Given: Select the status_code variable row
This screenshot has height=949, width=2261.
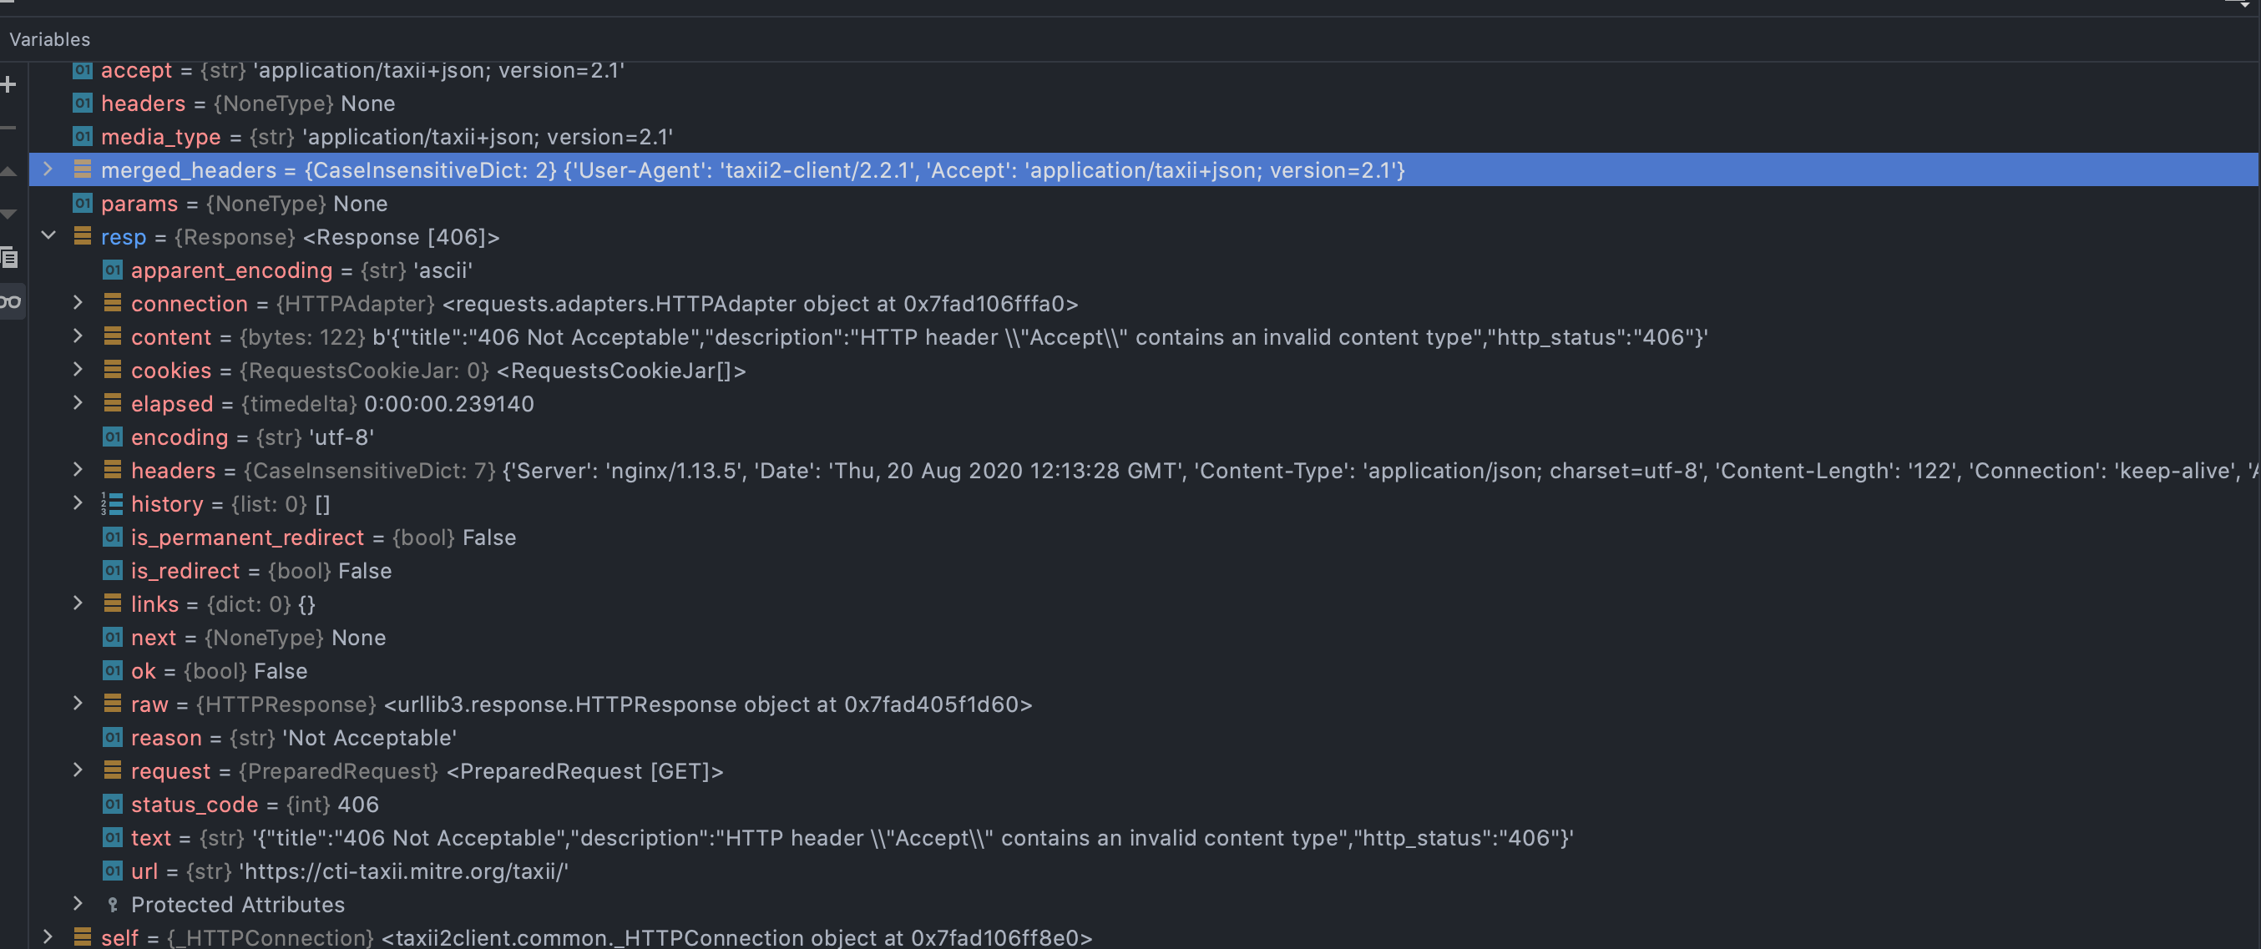Looking at the screenshot, I should point(195,805).
